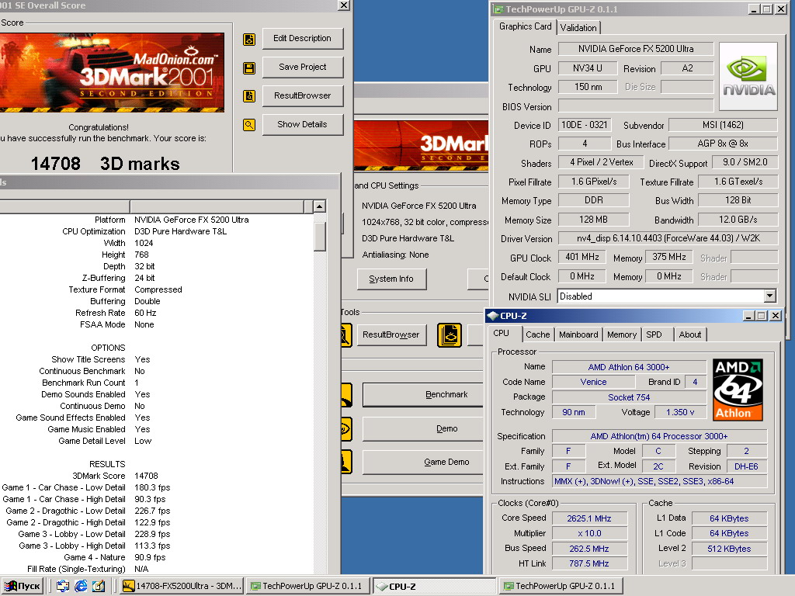Switch to the Validation tab in GPU-Z
Screen dimensions: 795x596
pyautogui.click(x=578, y=28)
